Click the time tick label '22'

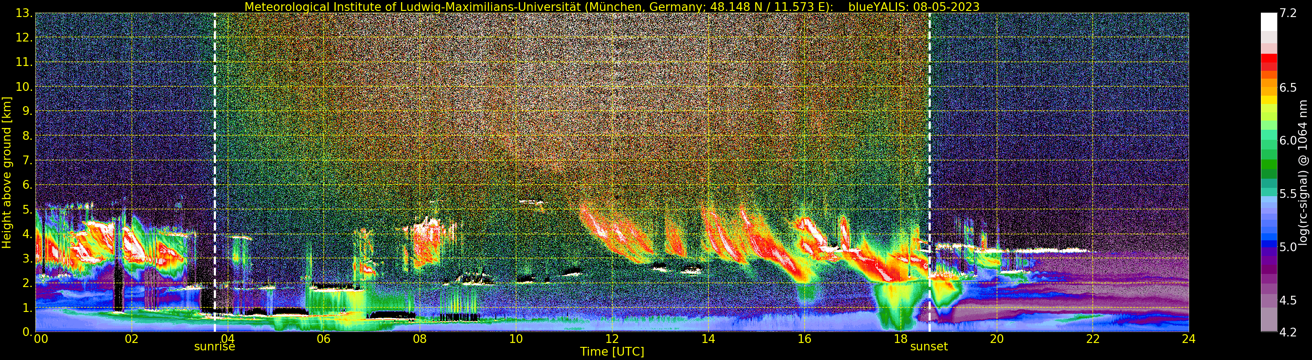pyautogui.click(x=1093, y=339)
